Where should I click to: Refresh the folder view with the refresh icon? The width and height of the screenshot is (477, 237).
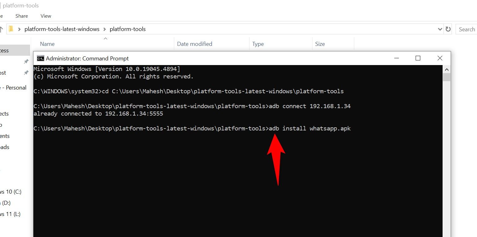click(448, 29)
